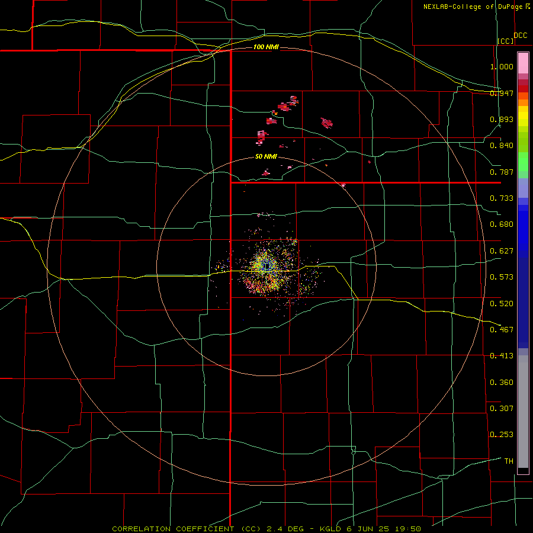Image resolution: width=533 pixels, height=533 pixels.
Task: Click the 0.733 scale value
Action: 502,198
